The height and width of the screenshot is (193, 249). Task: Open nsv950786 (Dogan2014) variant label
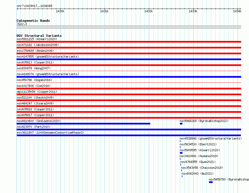pyautogui.click(x=34, y=80)
